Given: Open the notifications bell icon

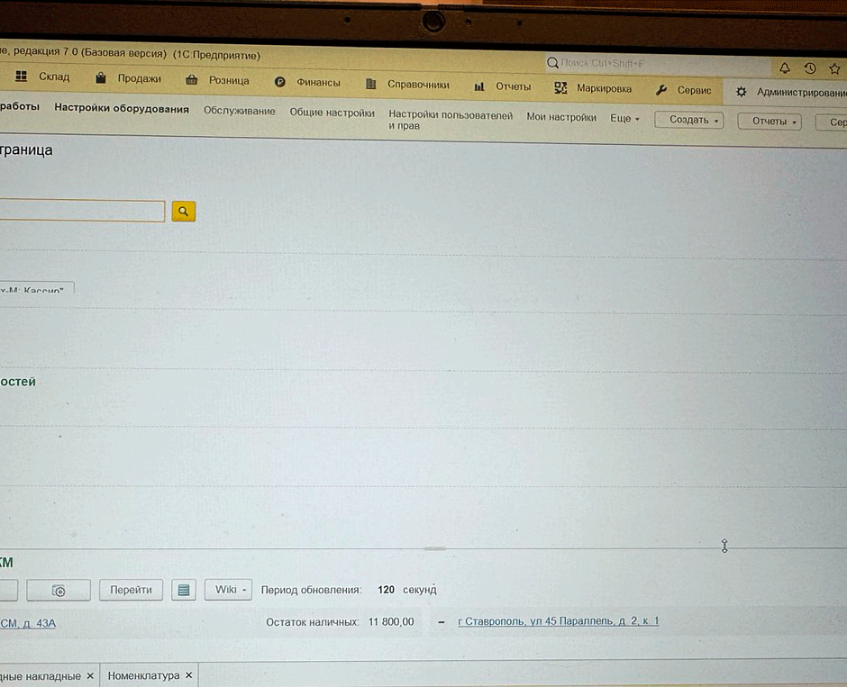Looking at the screenshot, I should (x=784, y=68).
